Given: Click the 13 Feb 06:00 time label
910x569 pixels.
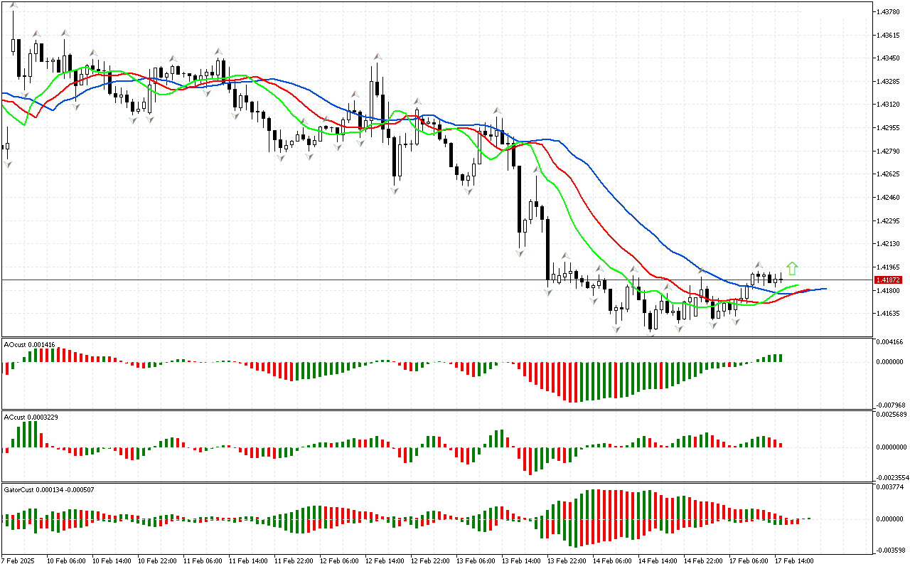Looking at the screenshot, I should (x=475, y=561).
